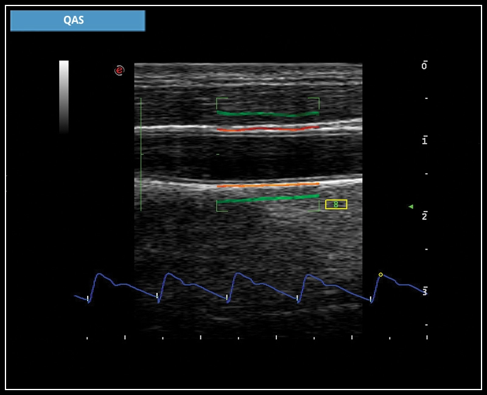
Task: Click the depth scale marker 0
Action: [x=424, y=66]
